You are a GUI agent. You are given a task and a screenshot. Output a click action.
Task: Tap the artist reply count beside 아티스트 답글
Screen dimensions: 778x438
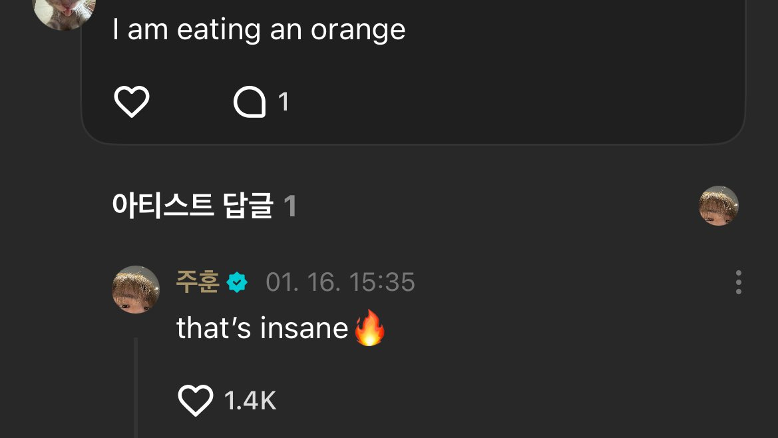(x=290, y=206)
